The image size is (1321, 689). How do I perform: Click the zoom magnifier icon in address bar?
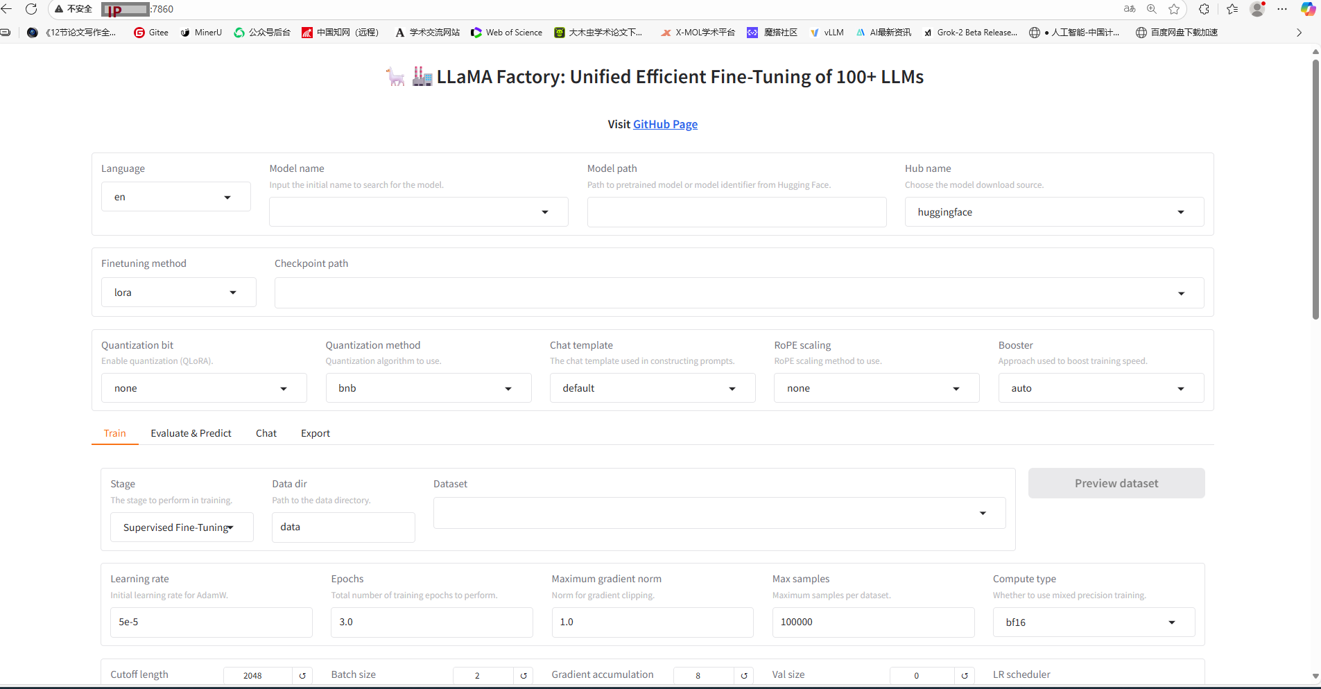pyautogui.click(x=1152, y=9)
